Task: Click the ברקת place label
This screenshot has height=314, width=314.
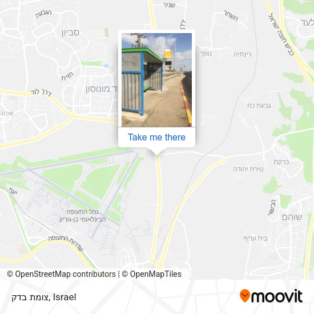Action: 281,162
